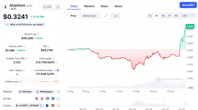Add Alephium to watchlist via star icon
198x110 pixels.
pyautogui.click(x=45, y=7)
